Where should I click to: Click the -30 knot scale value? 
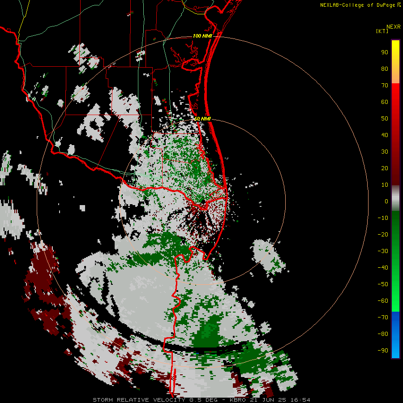pos(383,251)
